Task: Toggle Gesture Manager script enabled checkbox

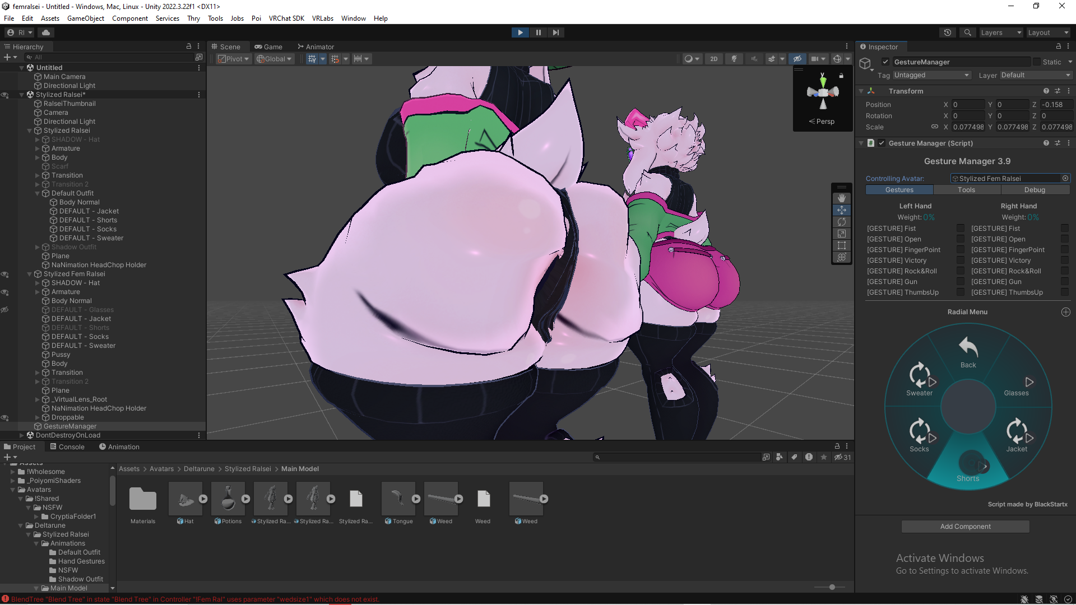Action: click(x=882, y=143)
